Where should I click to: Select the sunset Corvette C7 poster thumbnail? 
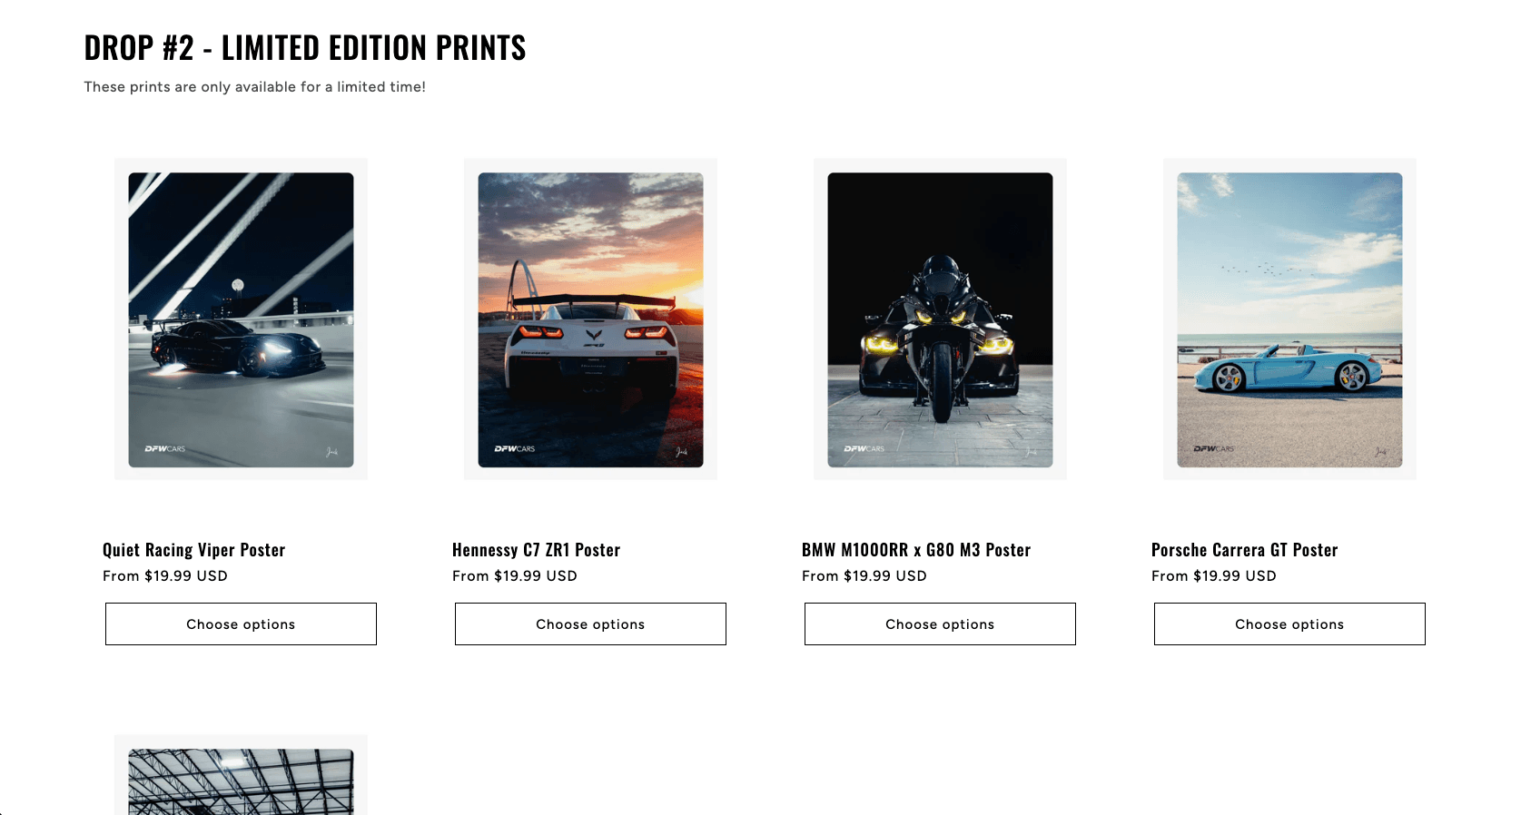point(589,319)
